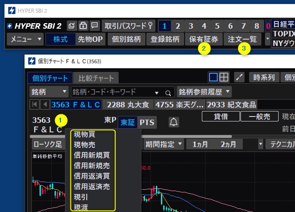The image size is (295, 212).
Task: Select 2933 紀文食品 in history bar
Action: 232,105
